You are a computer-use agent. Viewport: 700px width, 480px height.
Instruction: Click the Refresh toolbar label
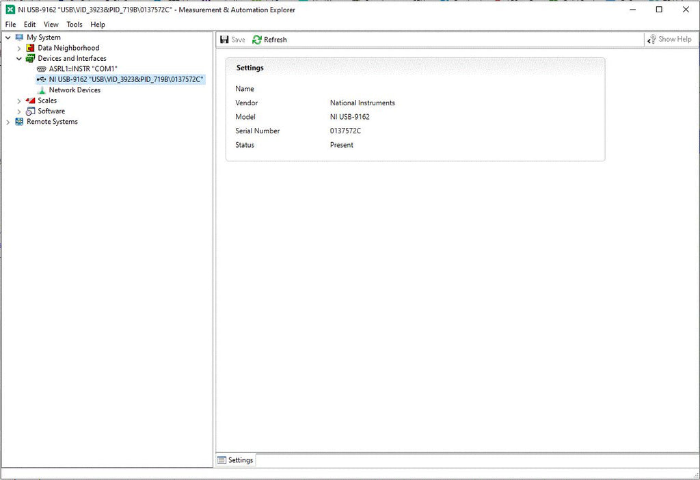275,40
